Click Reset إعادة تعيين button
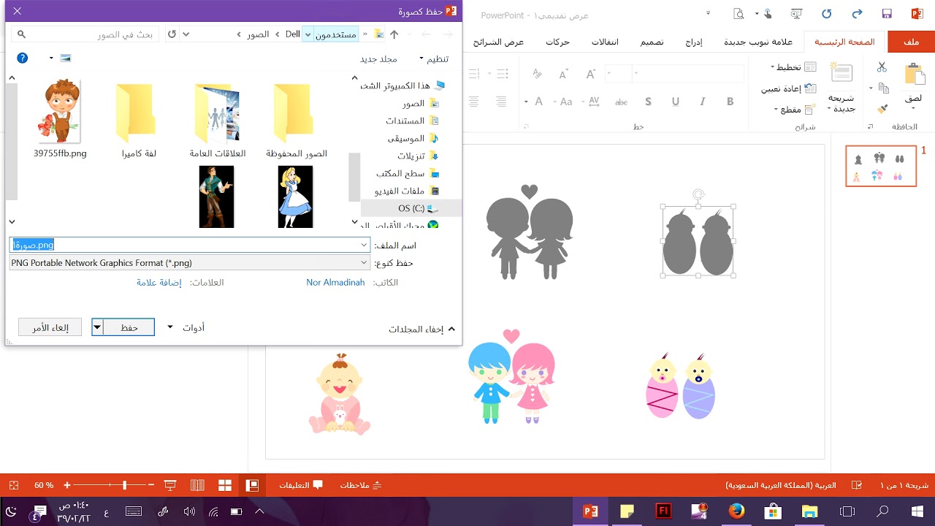 (789, 88)
